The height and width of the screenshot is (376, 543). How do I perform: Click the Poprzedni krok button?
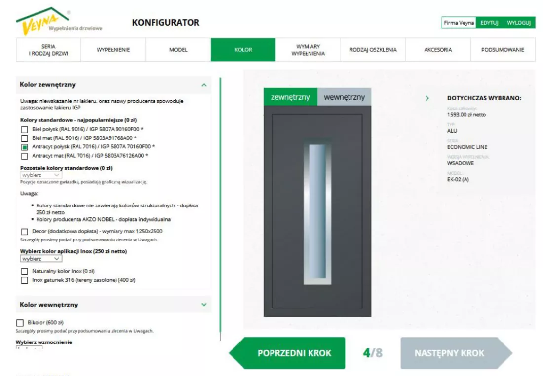(x=287, y=353)
